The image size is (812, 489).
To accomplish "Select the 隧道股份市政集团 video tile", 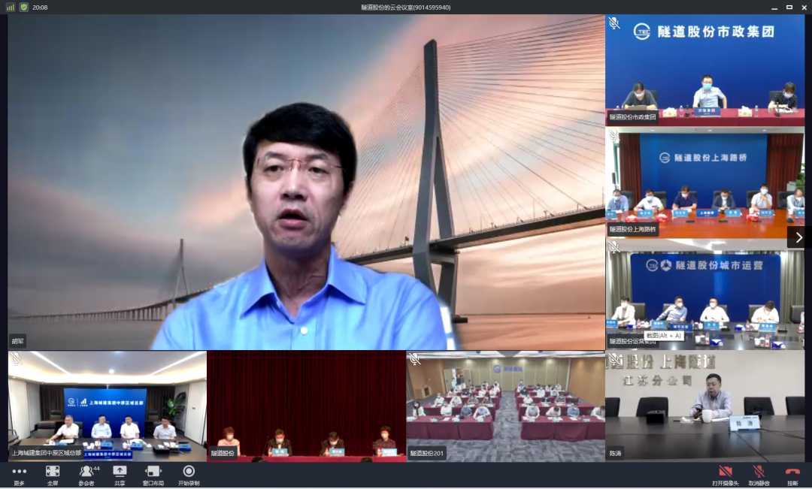I will click(x=704, y=69).
